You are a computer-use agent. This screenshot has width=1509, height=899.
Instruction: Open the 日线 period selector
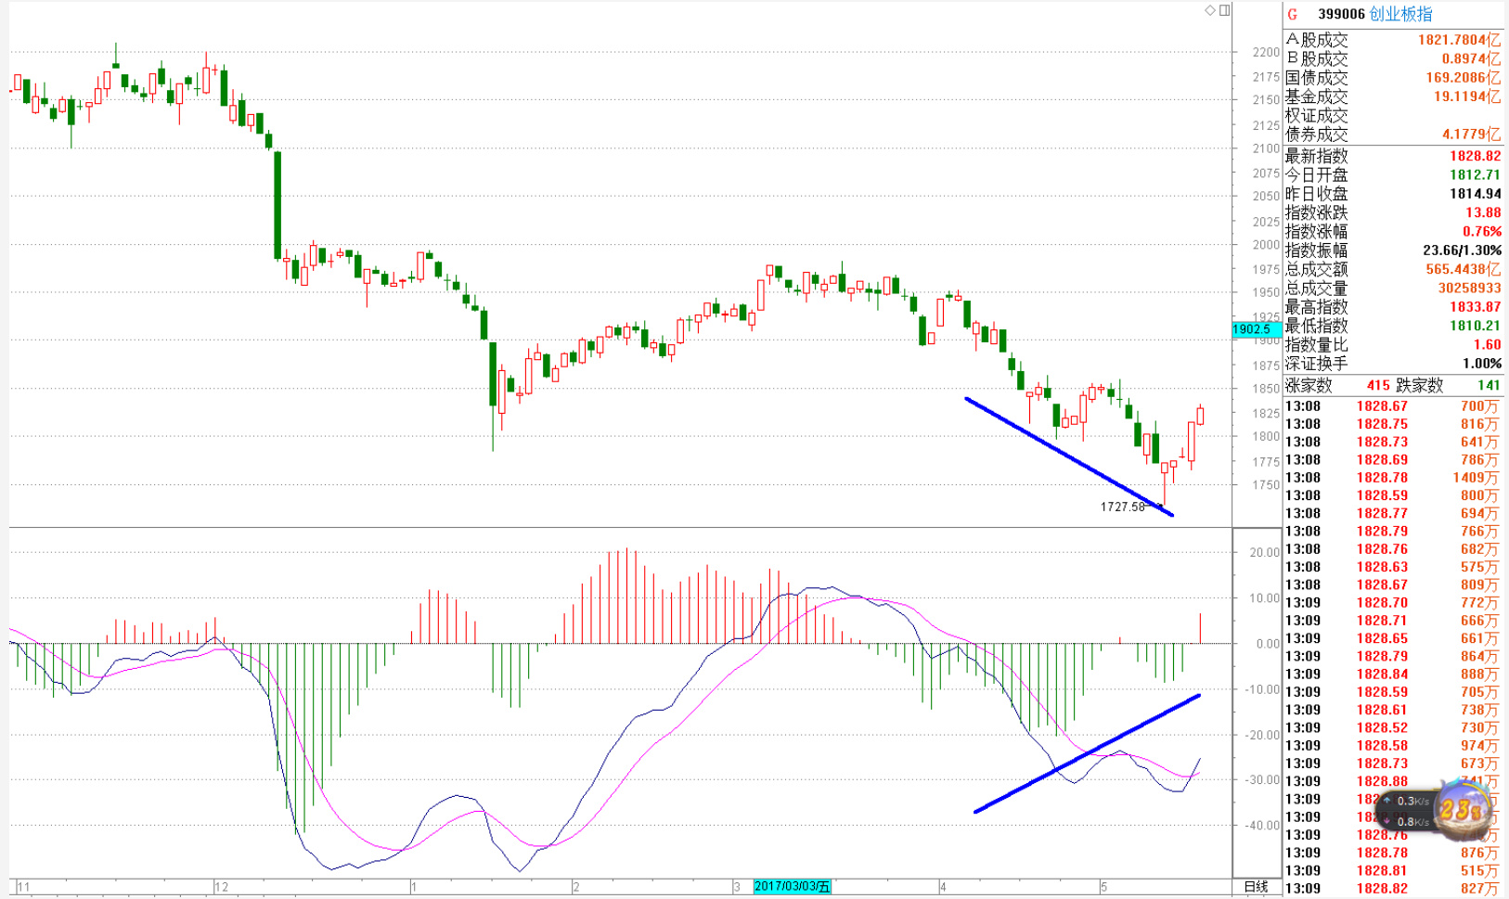[x=1256, y=886]
